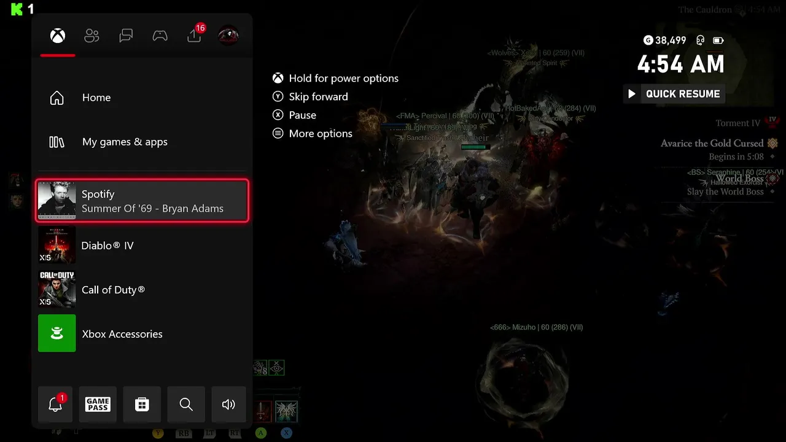Open the profile avatar tab
Viewport: 786px width, 442px height.
[x=228, y=36]
